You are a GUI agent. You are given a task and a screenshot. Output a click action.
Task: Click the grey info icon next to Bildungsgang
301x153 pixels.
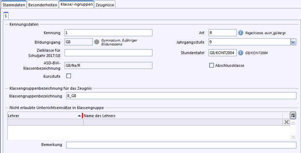click(96, 42)
